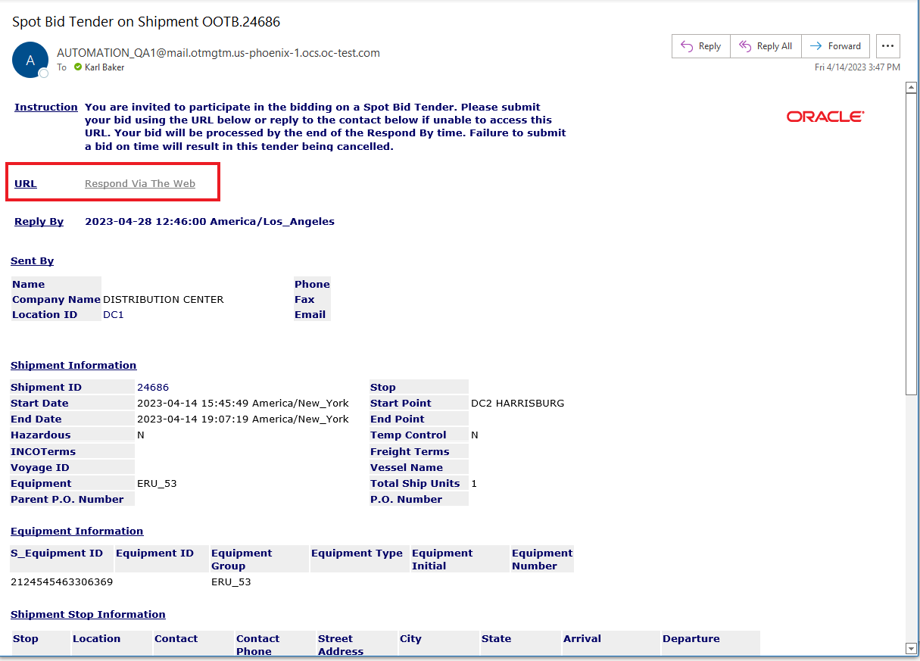This screenshot has width=920, height=661.
Task: Click sender address AUTOMATION_QA1@mail.otmgtm
Action: [x=218, y=53]
